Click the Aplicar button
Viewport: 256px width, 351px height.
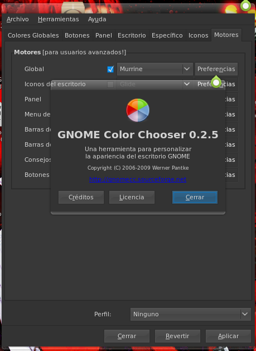click(x=228, y=336)
